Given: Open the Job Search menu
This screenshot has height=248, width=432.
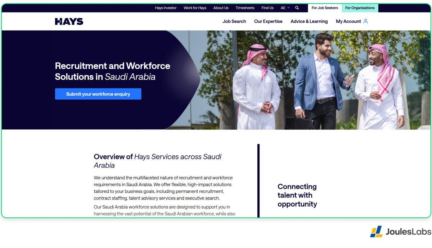Looking at the screenshot, I should pyautogui.click(x=234, y=22).
